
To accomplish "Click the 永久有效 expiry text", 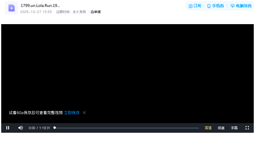I will pos(79,12).
